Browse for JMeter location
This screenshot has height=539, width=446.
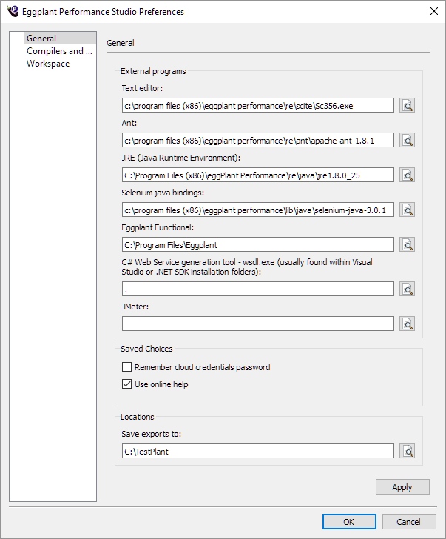tap(407, 324)
